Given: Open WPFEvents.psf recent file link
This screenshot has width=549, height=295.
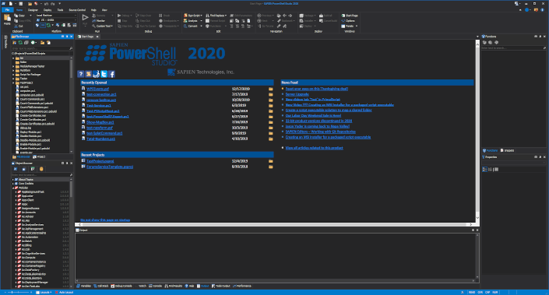Looking at the screenshot, I should [x=97, y=89].
